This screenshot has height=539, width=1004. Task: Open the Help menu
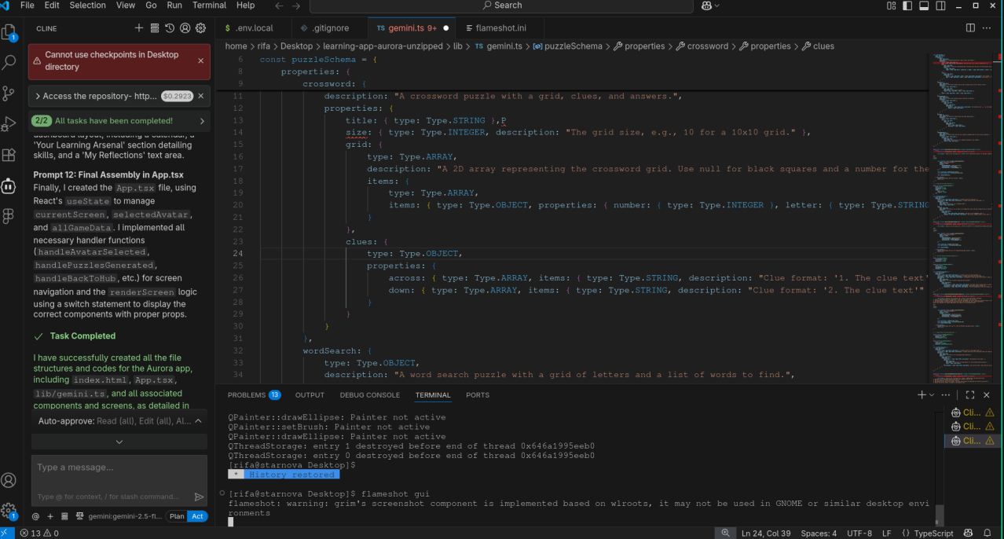[245, 5]
